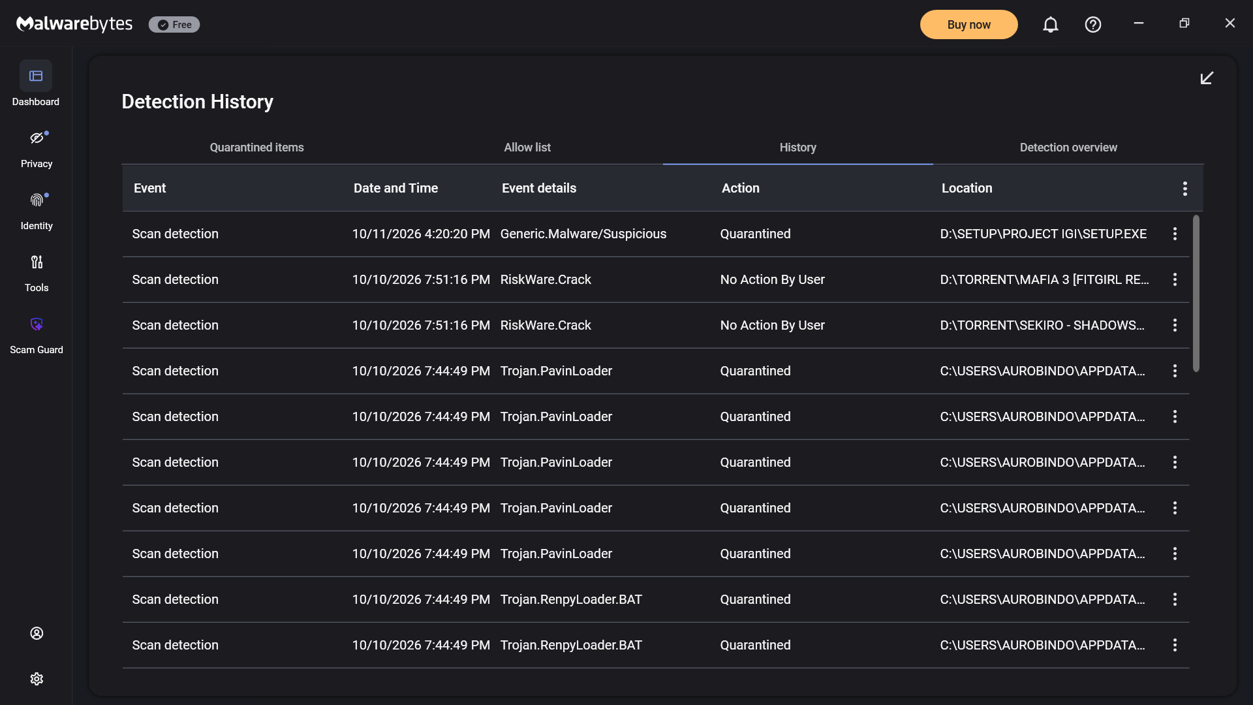Open table header three-dot options menu

pos(1185,189)
